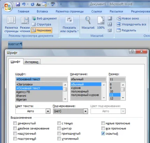Image resolution: width=150 pixels, height=143 pixels.
Task: Uncheck the скрытый checkbox
Action: point(103,133)
